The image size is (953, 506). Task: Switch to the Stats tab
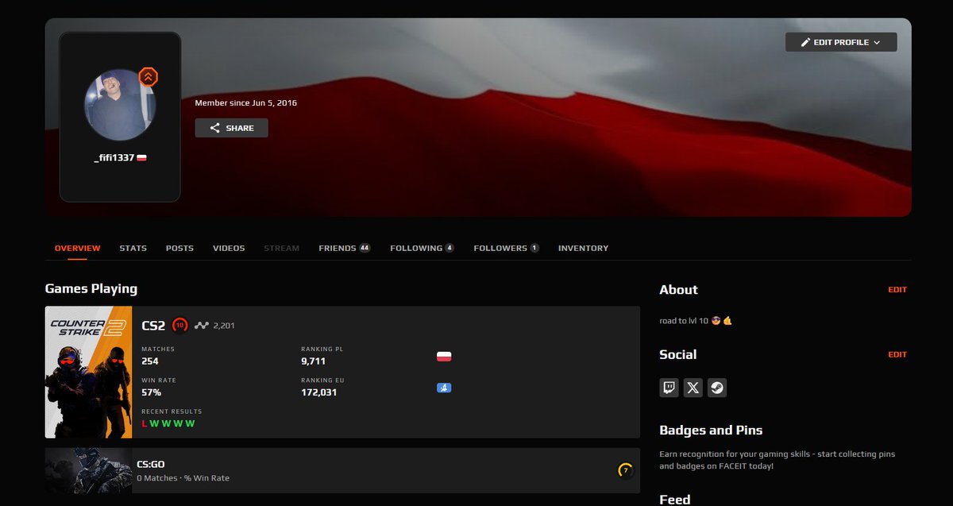pyautogui.click(x=133, y=248)
